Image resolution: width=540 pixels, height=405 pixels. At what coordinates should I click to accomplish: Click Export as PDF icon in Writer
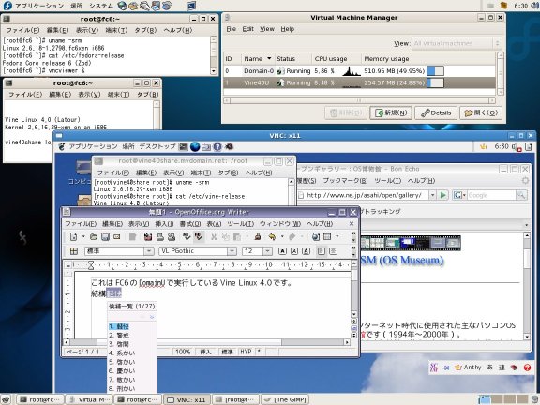[x=148, y=236]
